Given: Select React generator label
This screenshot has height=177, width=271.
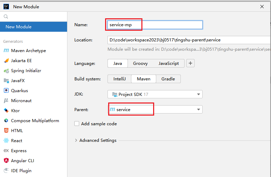Looking at the screenshot, I should [17, 141].
